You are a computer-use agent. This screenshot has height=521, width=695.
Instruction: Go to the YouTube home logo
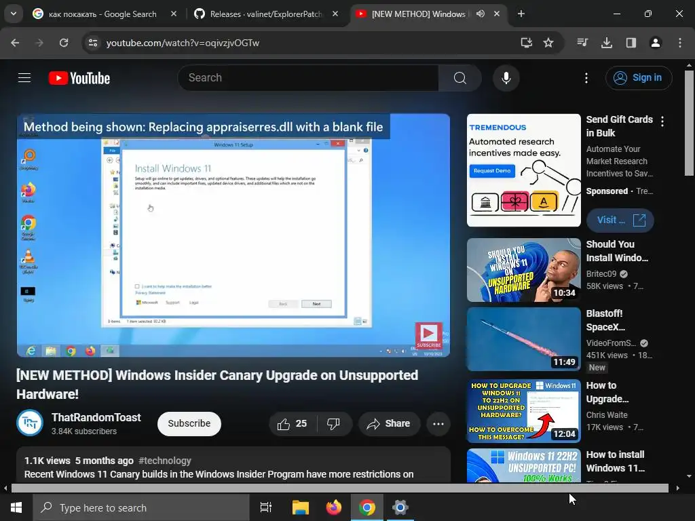[x=79, y=78]
